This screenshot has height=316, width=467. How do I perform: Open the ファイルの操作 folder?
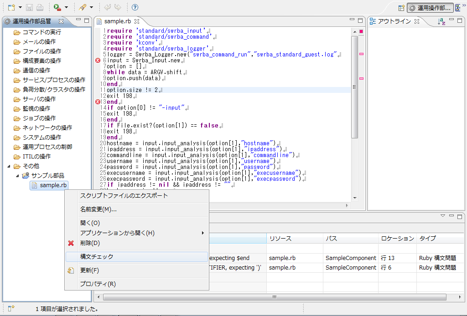37,51
